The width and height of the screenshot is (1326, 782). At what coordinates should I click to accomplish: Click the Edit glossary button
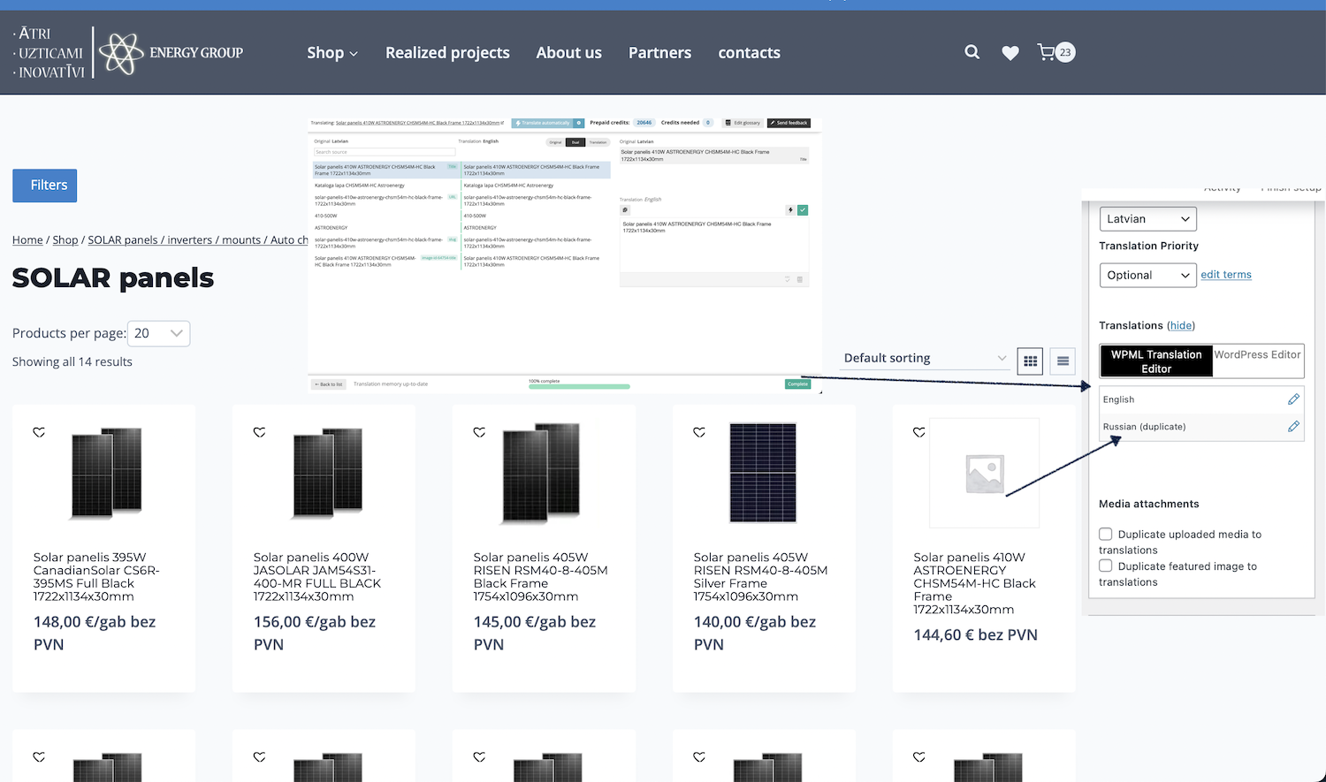743,123
